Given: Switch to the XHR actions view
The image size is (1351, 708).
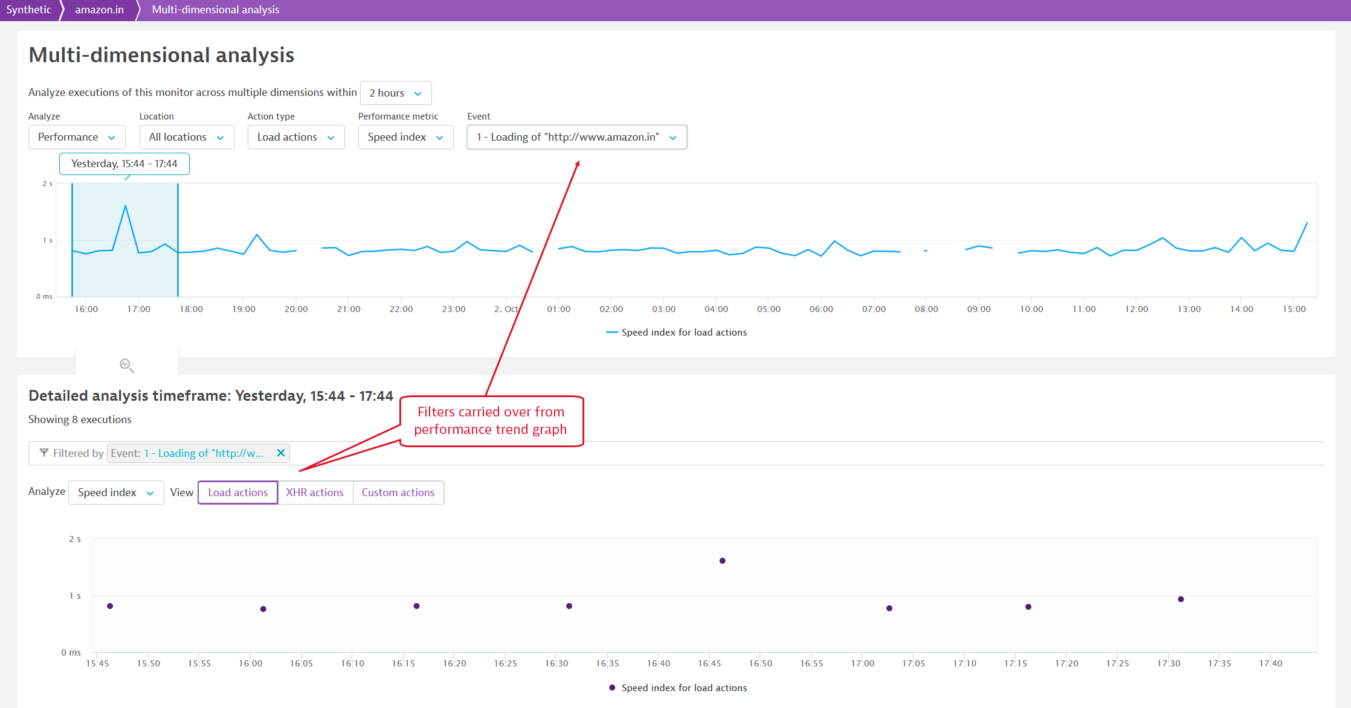Looking at the screenshot, I should (315, 493).
